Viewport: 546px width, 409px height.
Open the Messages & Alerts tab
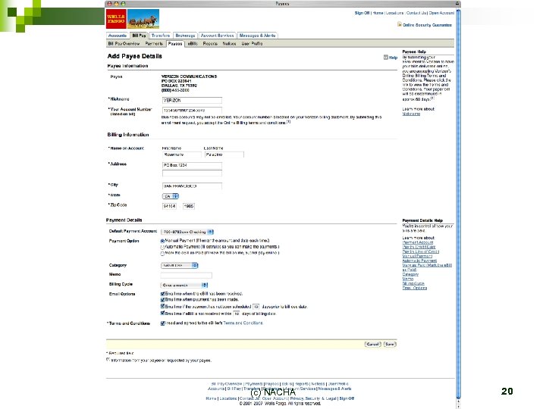tap(257, 36)
